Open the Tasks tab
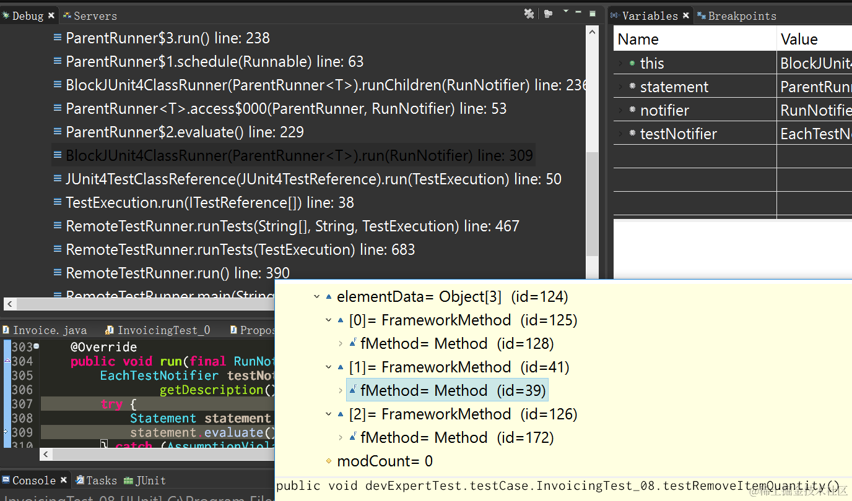The height and width of the screenshot is (501, 852). [96, 481]
